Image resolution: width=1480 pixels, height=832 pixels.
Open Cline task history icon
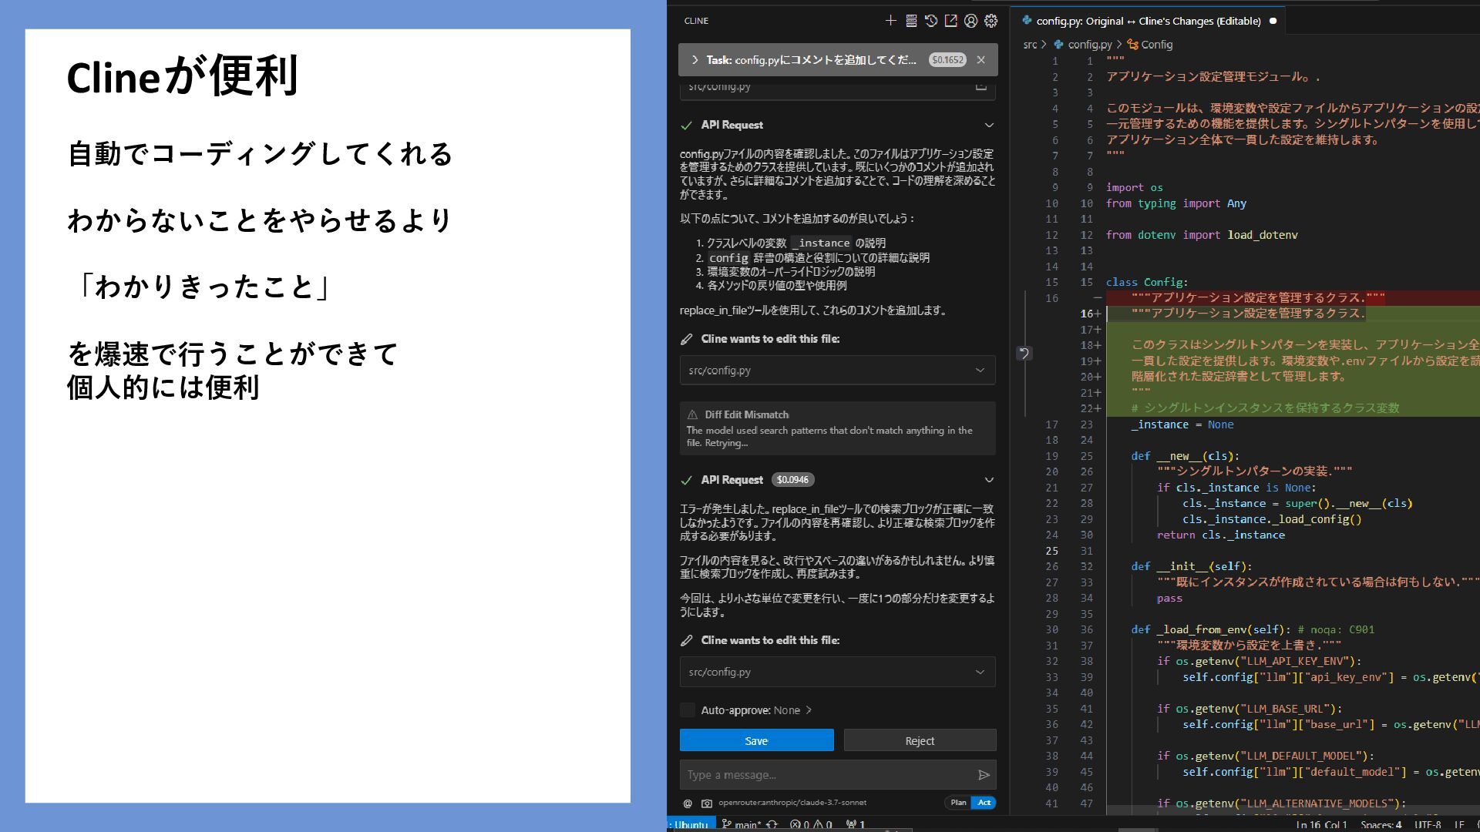click(x=931, y=21)
